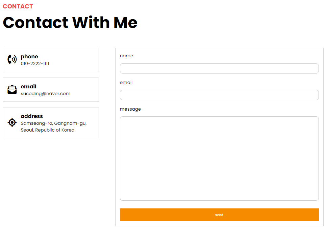Click inside the large message text area
330x230 pixels.
point(219,159)
